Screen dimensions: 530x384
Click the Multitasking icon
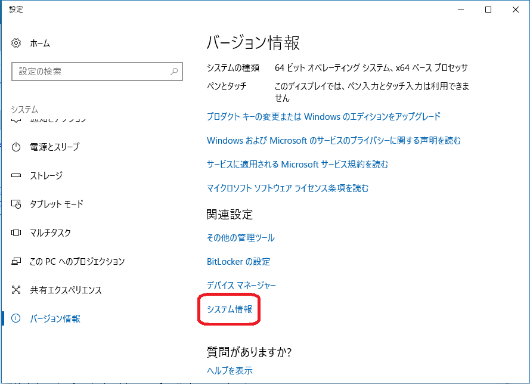coord(17,233)
